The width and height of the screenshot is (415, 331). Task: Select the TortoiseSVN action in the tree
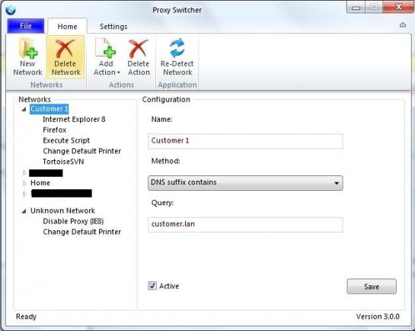(63, 162)
